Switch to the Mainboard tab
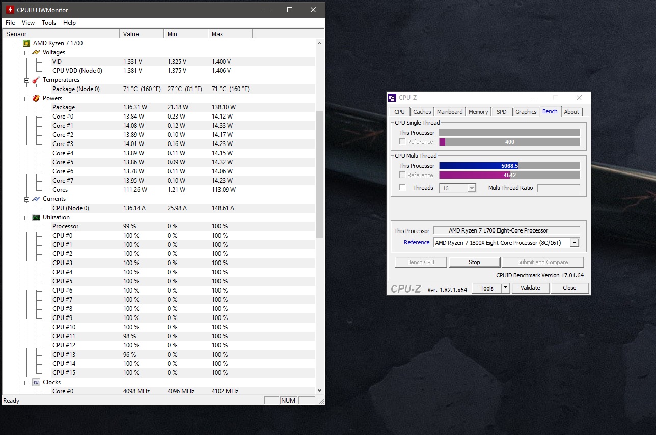Screen dimensions: 656x435 pyautogui.click(x=450, y=112)
